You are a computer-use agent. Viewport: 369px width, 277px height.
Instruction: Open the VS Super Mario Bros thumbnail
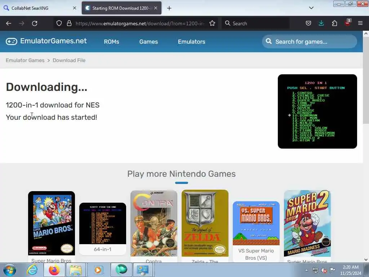coord(256,223)
